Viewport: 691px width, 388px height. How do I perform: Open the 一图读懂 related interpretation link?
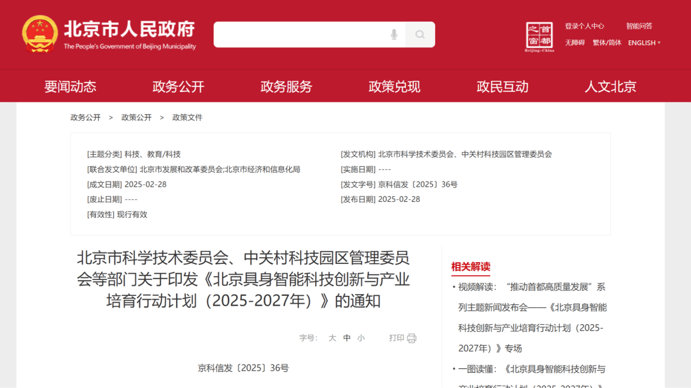532,376
